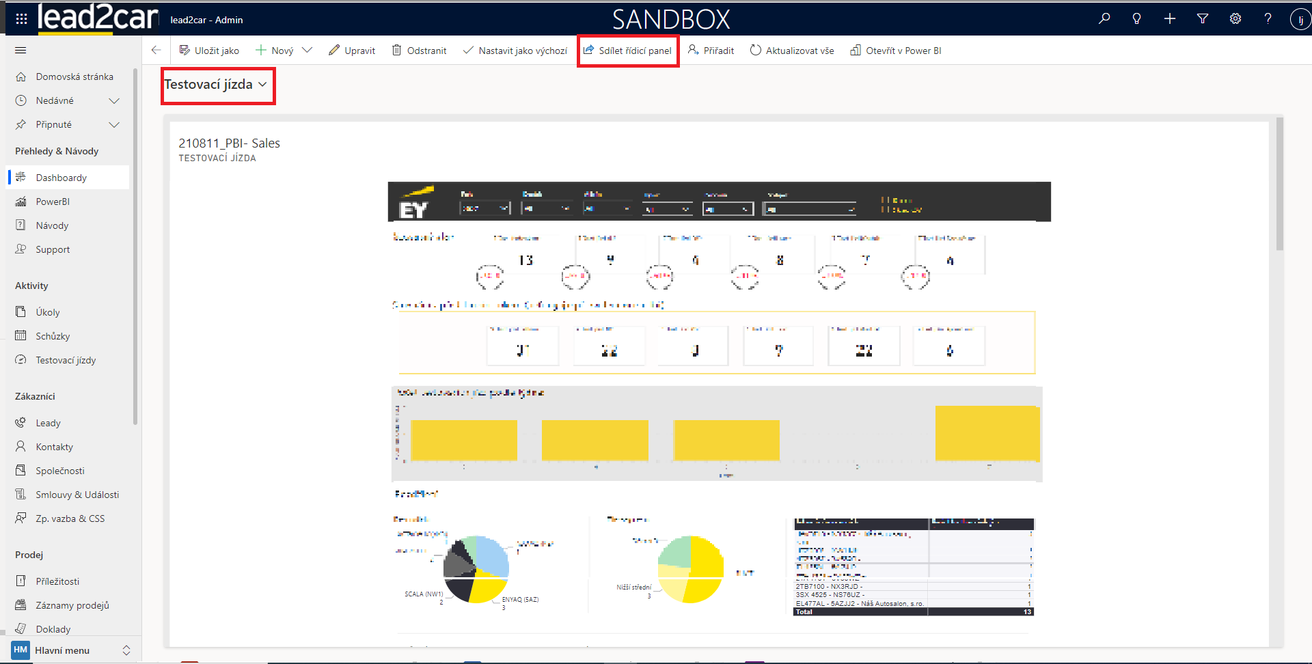
Task: Switch area via Hlavní menu selector
Action: point(71,650)
